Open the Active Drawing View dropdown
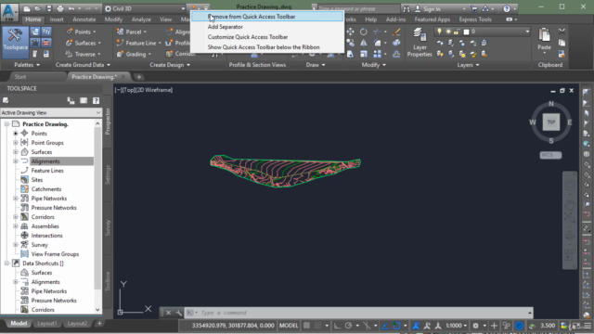This screenshot has height=334, width=594. pyautogui.click(x=51, y=112)
